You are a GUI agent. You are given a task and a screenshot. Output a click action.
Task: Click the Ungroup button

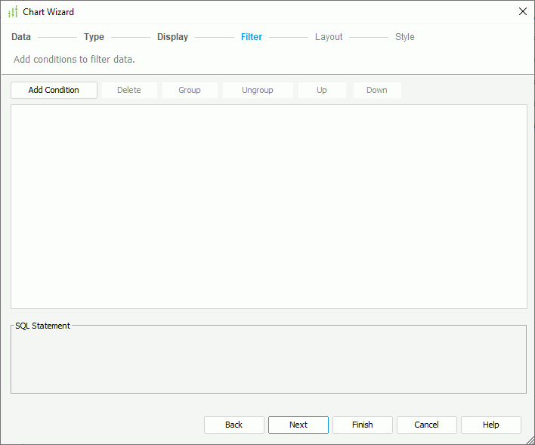pyautogui.click(x=257, y=90)
